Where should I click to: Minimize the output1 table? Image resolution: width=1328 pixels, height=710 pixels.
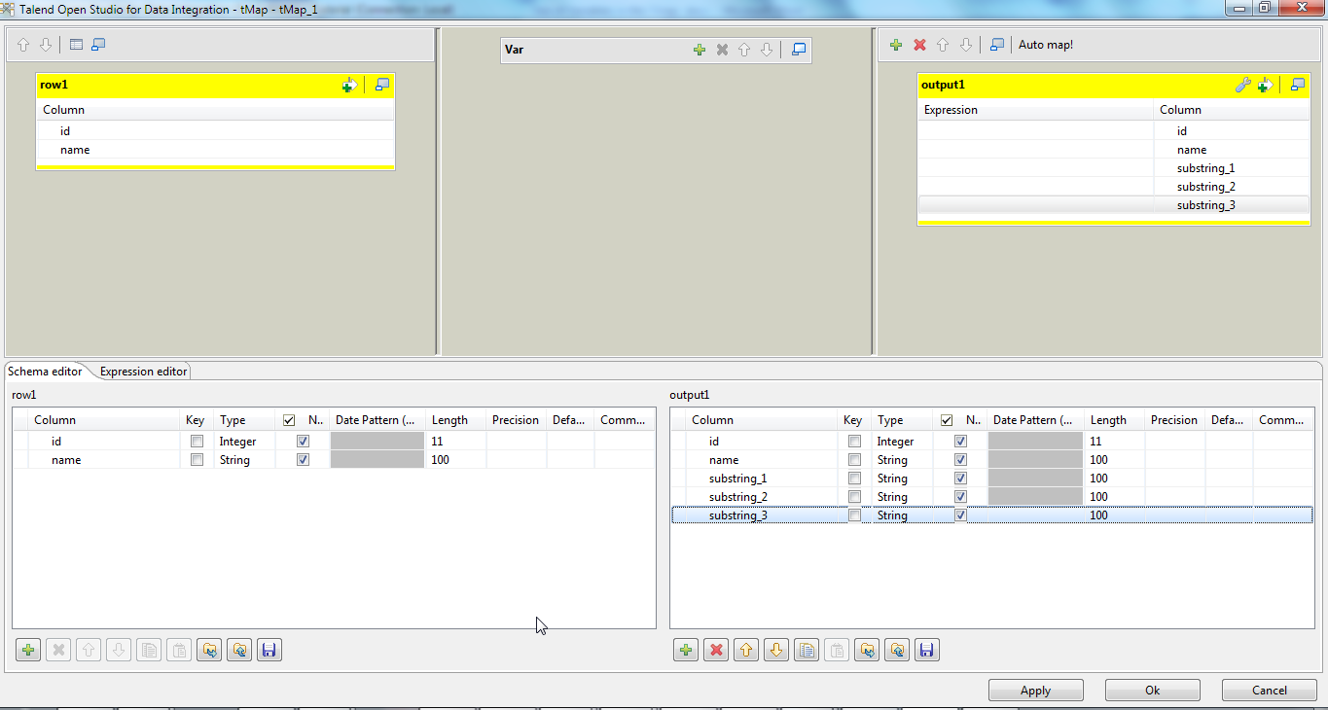click(x=1298, y=86)
